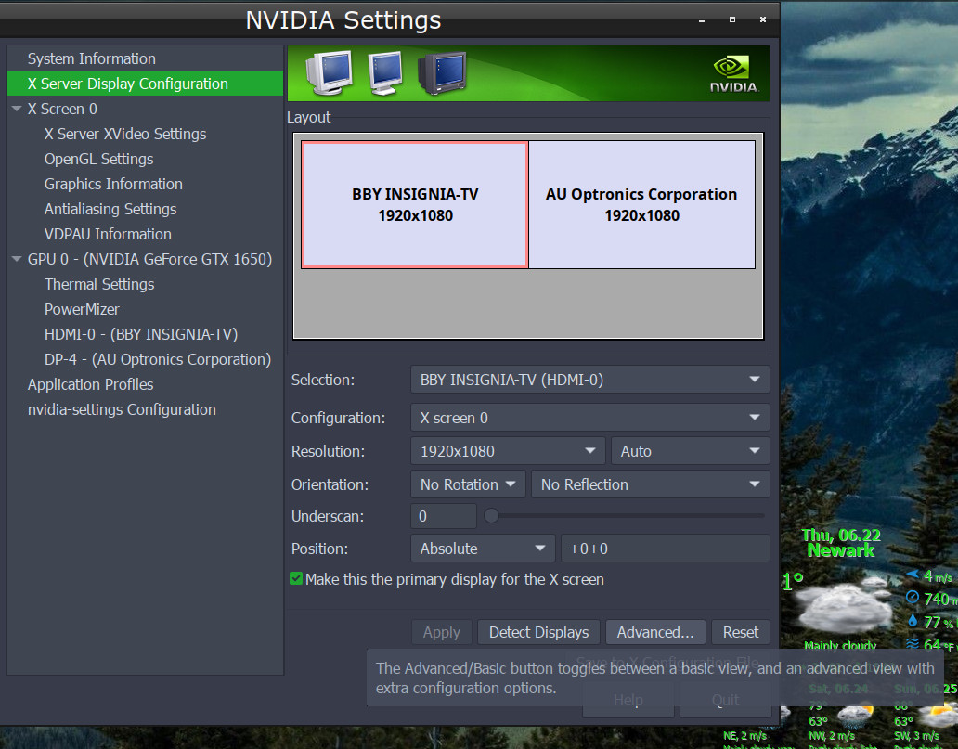Open Thermal Settings page
Screen dimensions: 958x749
coord(99,284)
